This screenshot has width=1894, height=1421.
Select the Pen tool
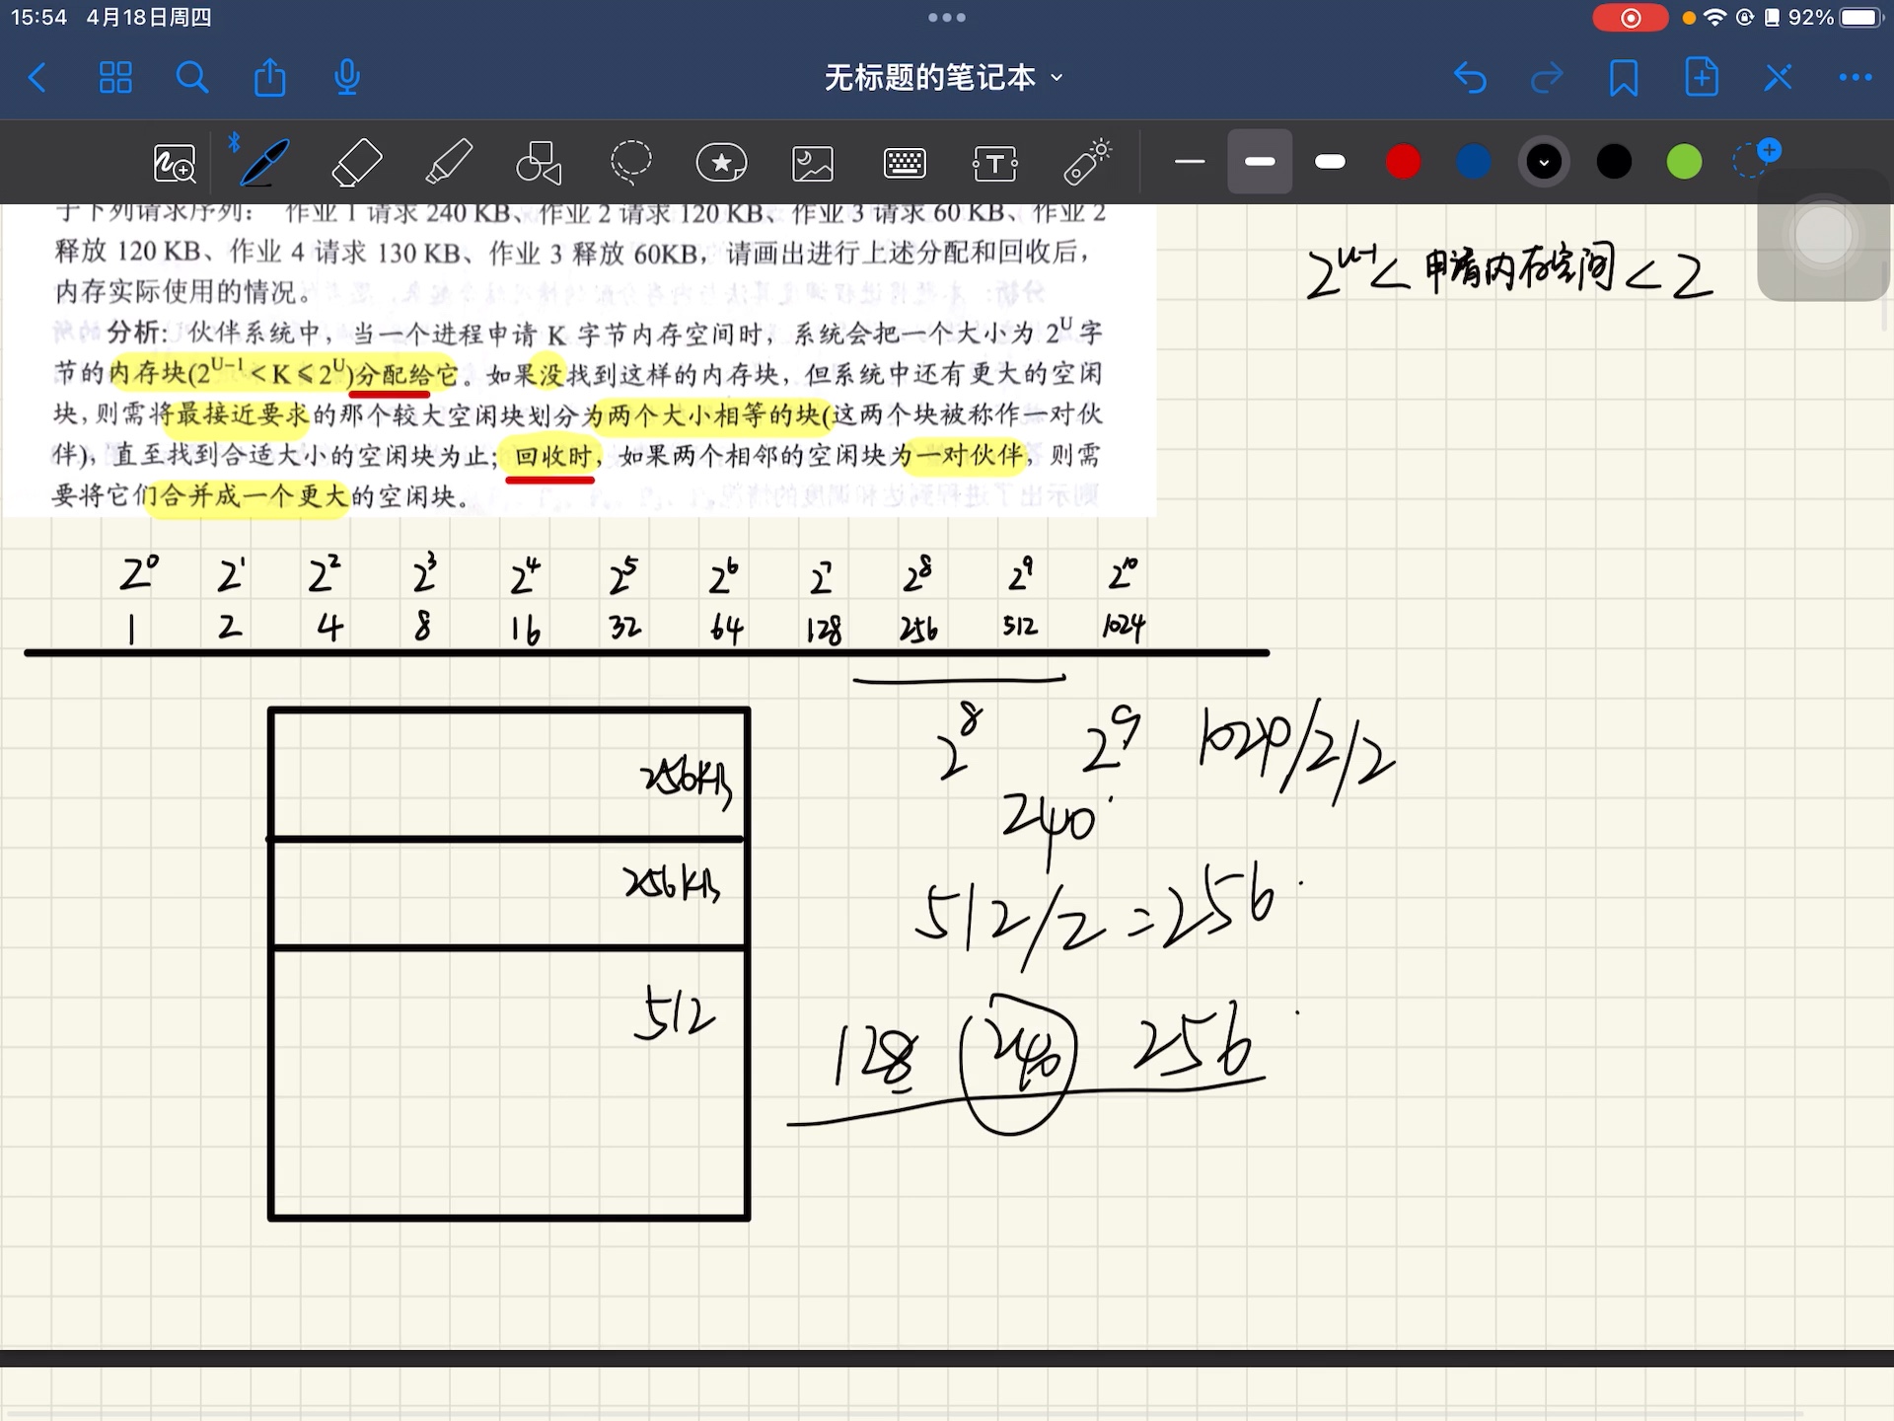click(x=264, y=163)
